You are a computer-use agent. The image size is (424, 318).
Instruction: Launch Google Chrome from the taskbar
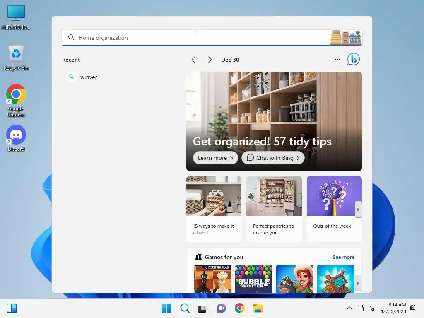click(x=240, y=308)
